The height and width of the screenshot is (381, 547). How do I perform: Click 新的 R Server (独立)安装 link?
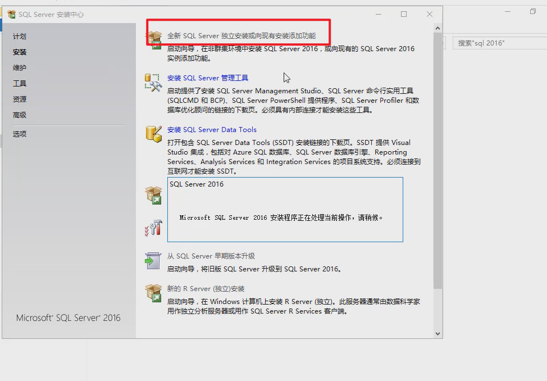click(206, 289)
